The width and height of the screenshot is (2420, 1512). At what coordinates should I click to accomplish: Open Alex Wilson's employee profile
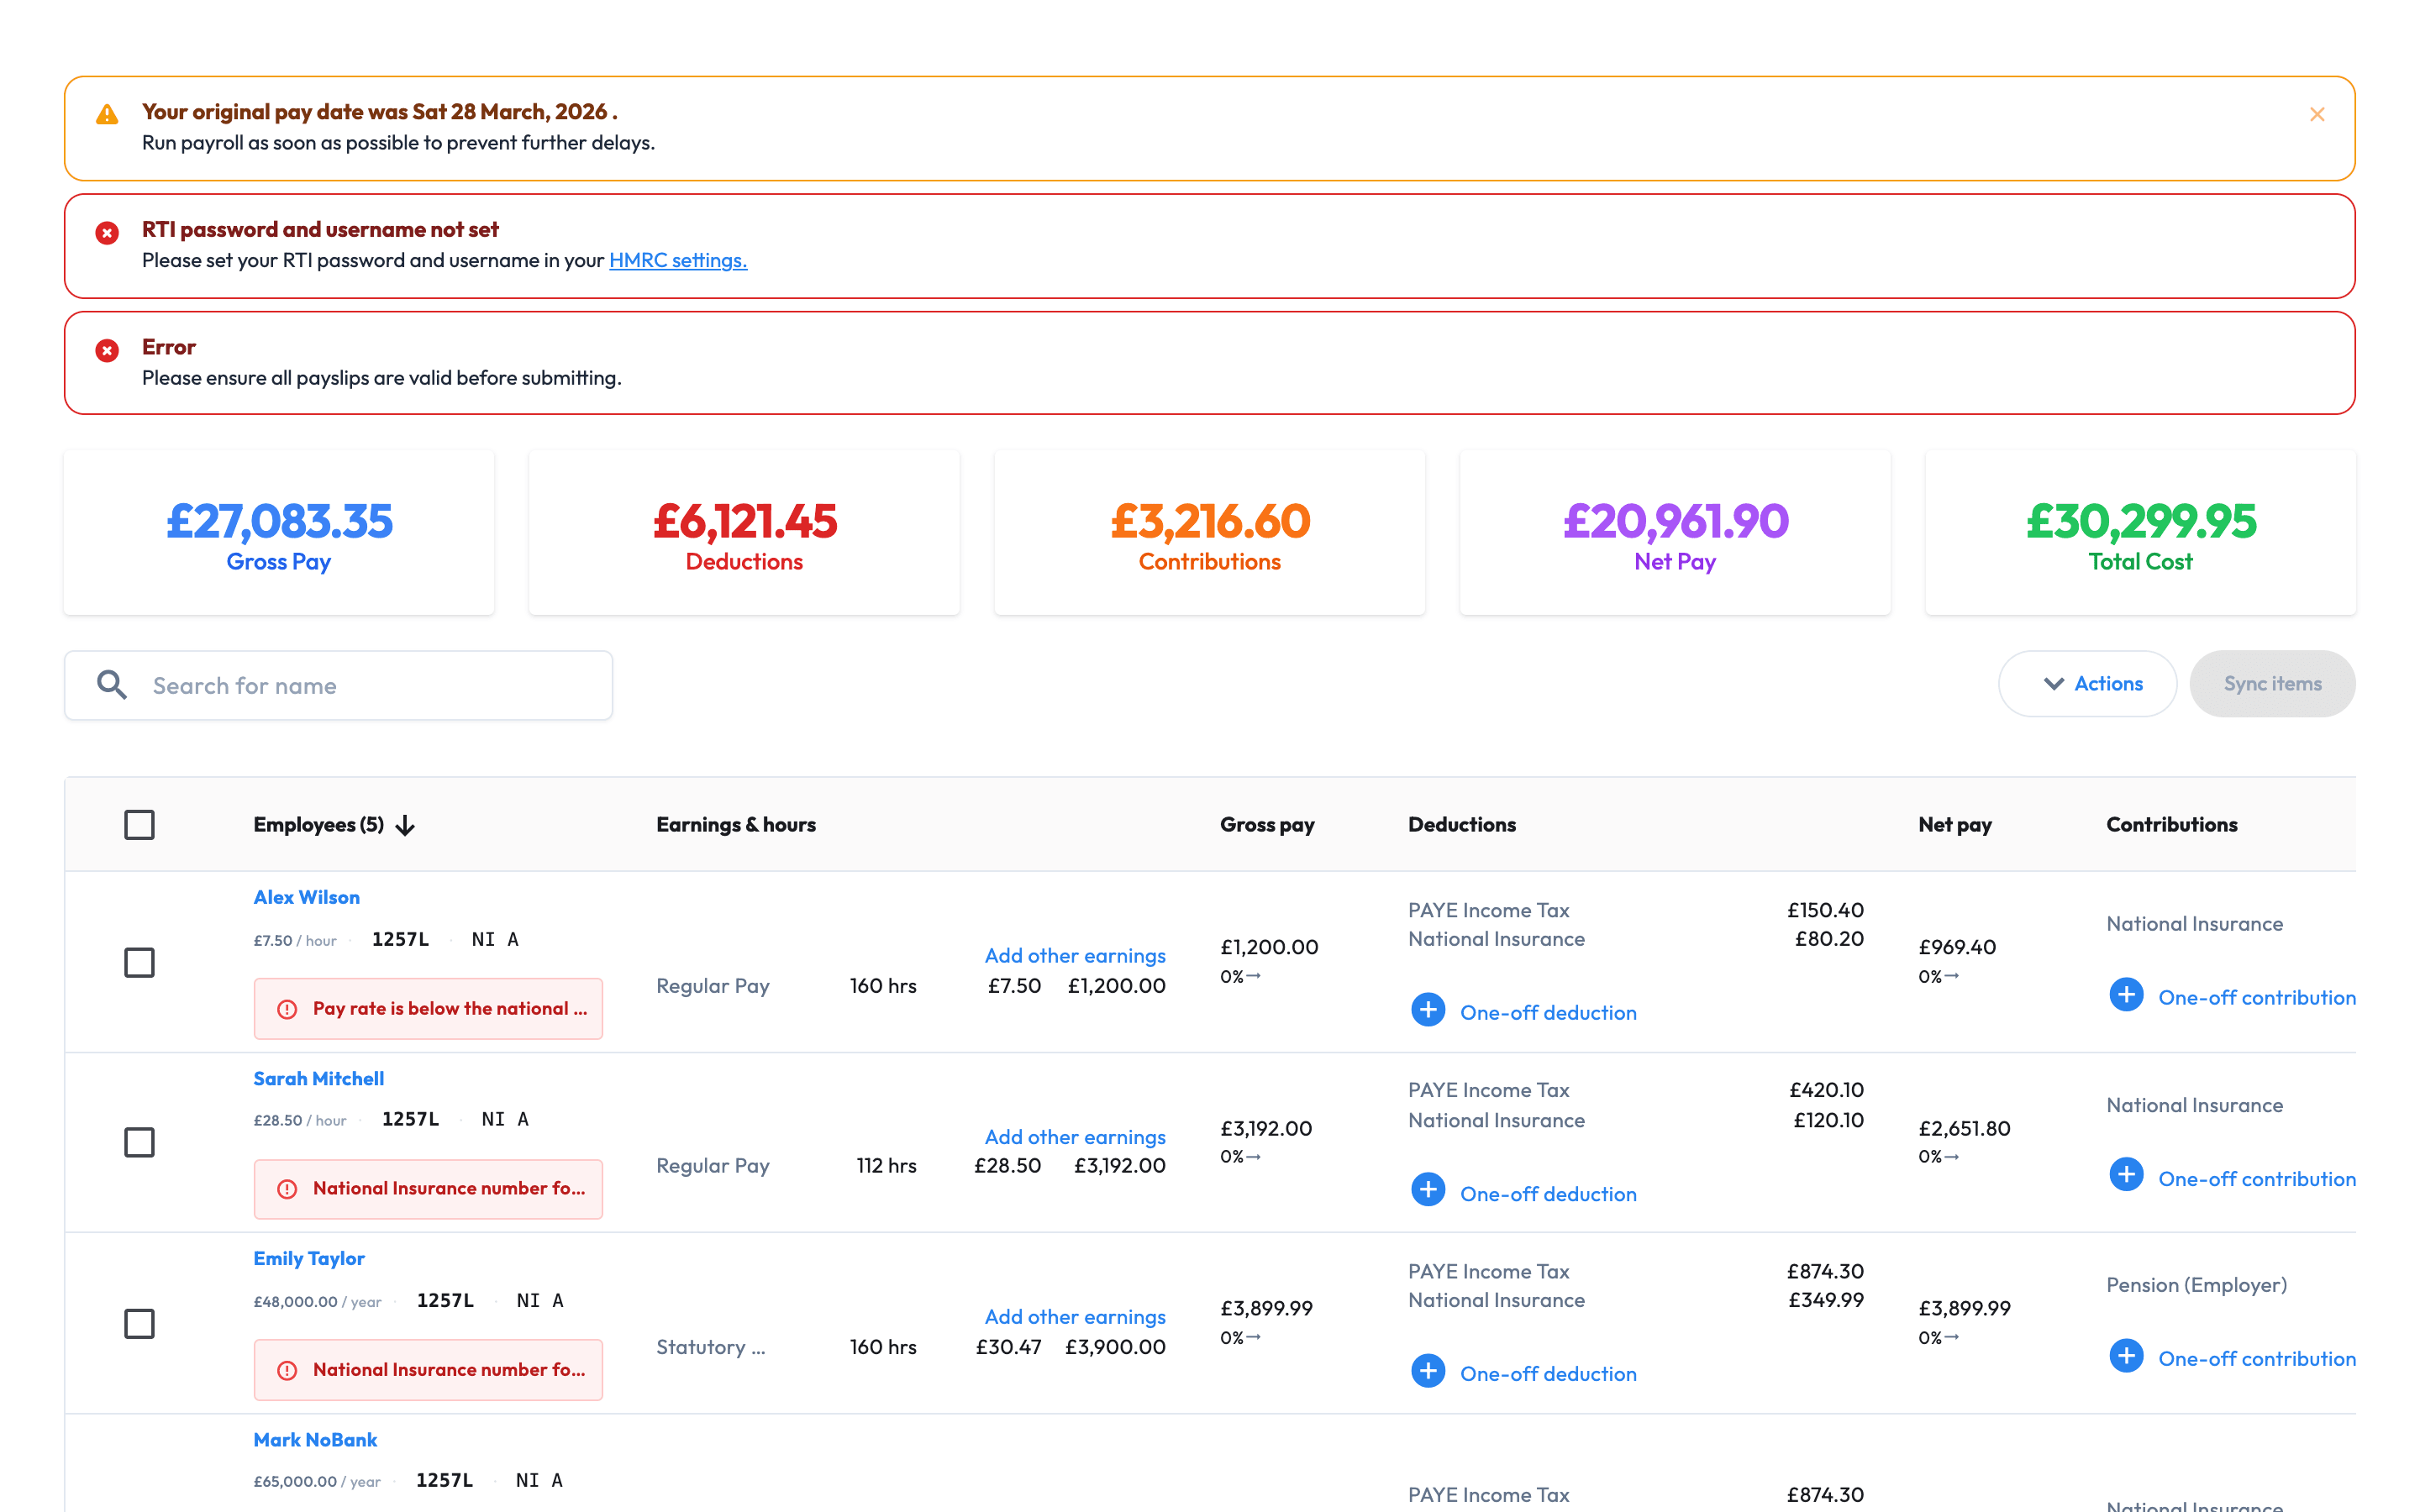(x=306, y=897)
